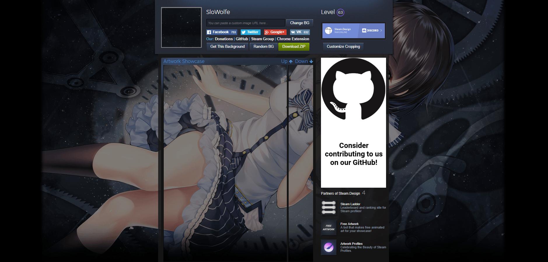
Task: Click Artwork Showcase heading
Action: (x=184, y=61)
